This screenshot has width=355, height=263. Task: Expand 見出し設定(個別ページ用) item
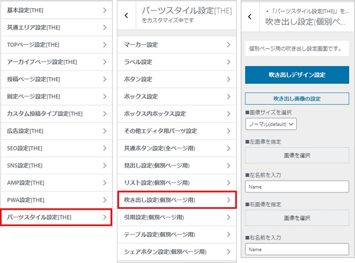coord(177,165)
